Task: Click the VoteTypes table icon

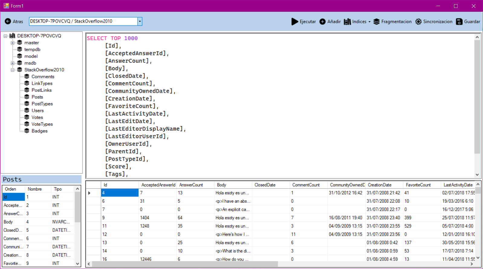Action: pyautogui.click(x=27, y=124)
